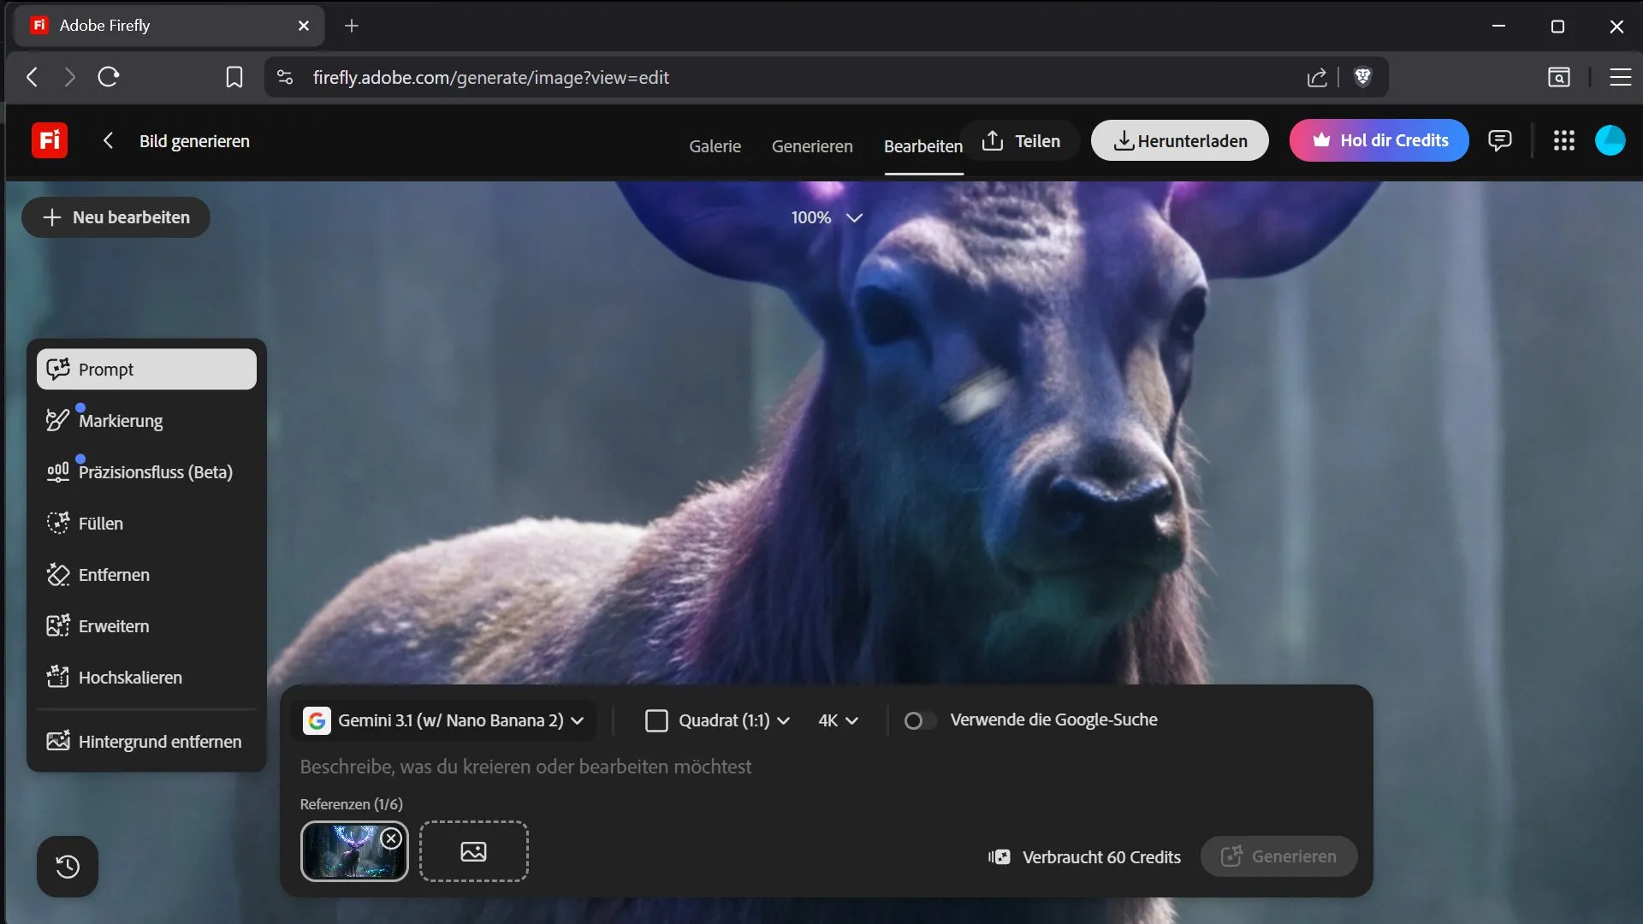
Task: Switch to the Bearbeiten tab
Action: 923,146
